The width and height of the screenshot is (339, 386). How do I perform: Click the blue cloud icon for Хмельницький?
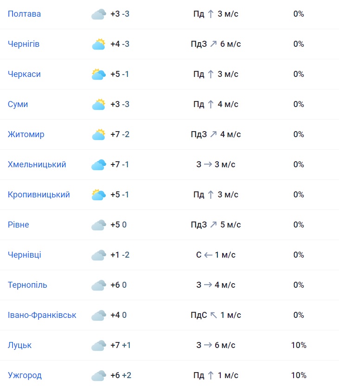(99, 165)
